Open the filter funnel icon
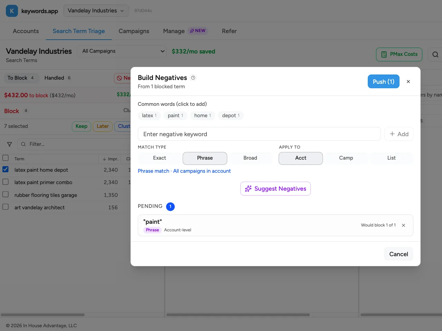Screen dimensions: 442x331 tap(9, 144)
